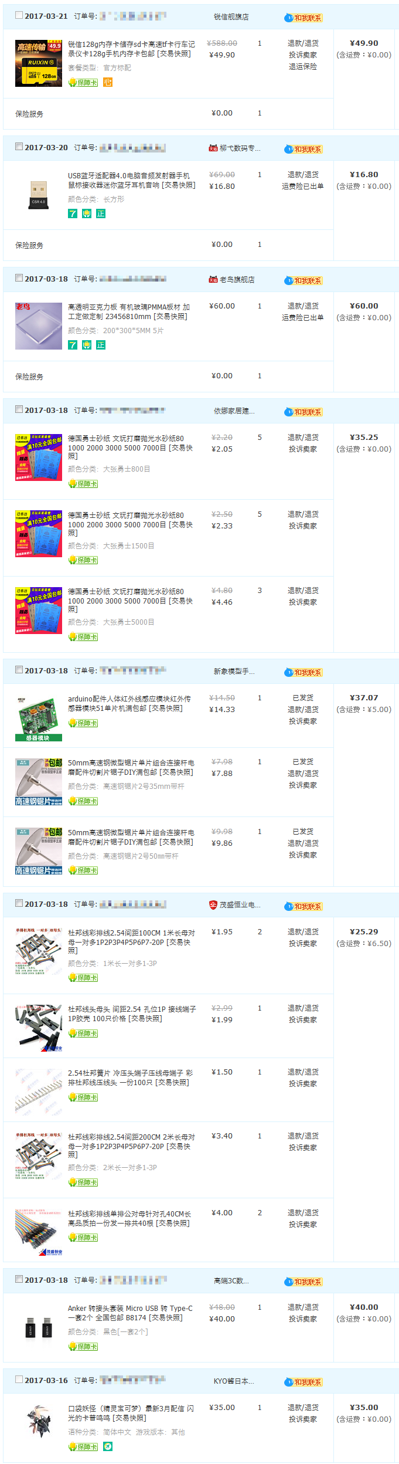Open the Anker adapter product thumbnail
This screenshot has height=1464, width=399.
pyautogui.click(x=39, y=1327)
